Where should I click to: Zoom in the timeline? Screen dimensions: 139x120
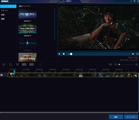(136, 64)
